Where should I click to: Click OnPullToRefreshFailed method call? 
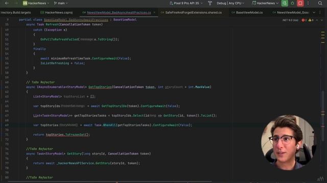[59, 39]
